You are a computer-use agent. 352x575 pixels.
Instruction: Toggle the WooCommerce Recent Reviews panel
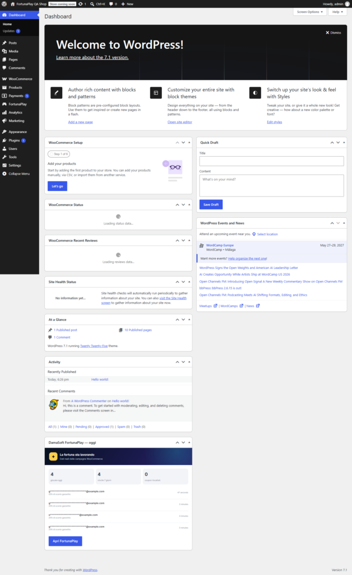point(189,240)
